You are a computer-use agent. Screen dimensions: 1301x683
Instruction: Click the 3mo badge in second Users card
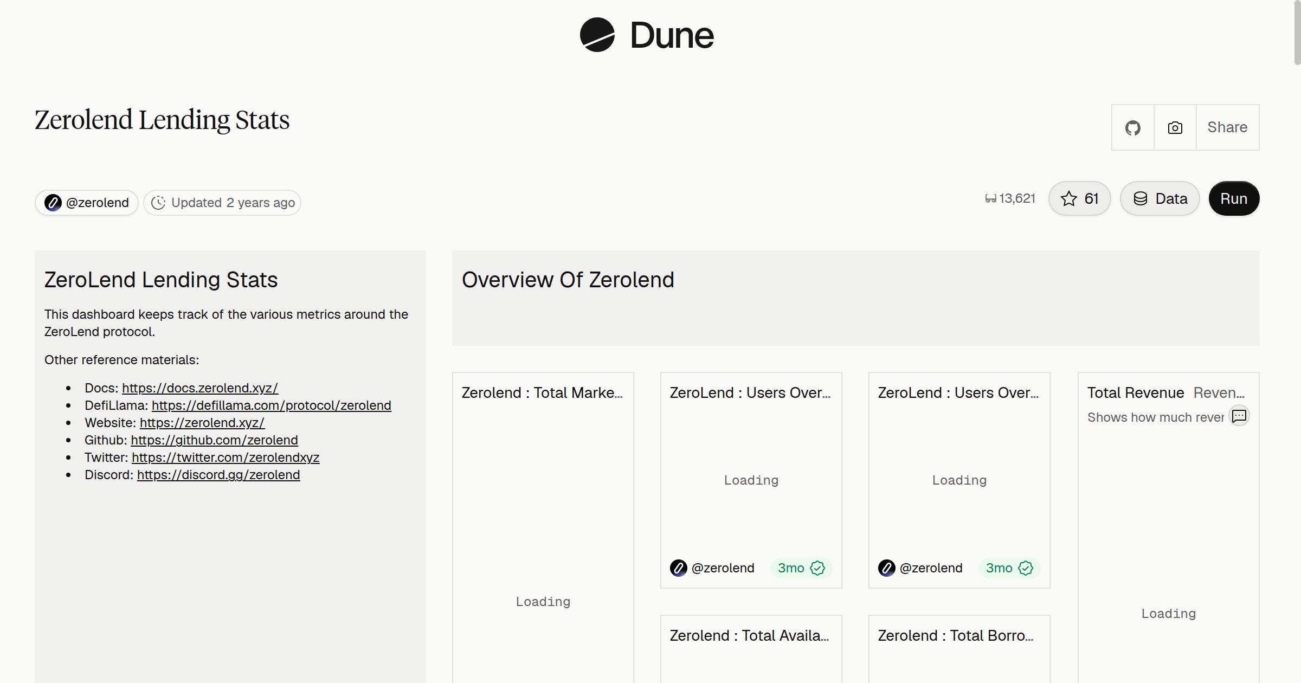(1009, 568)
